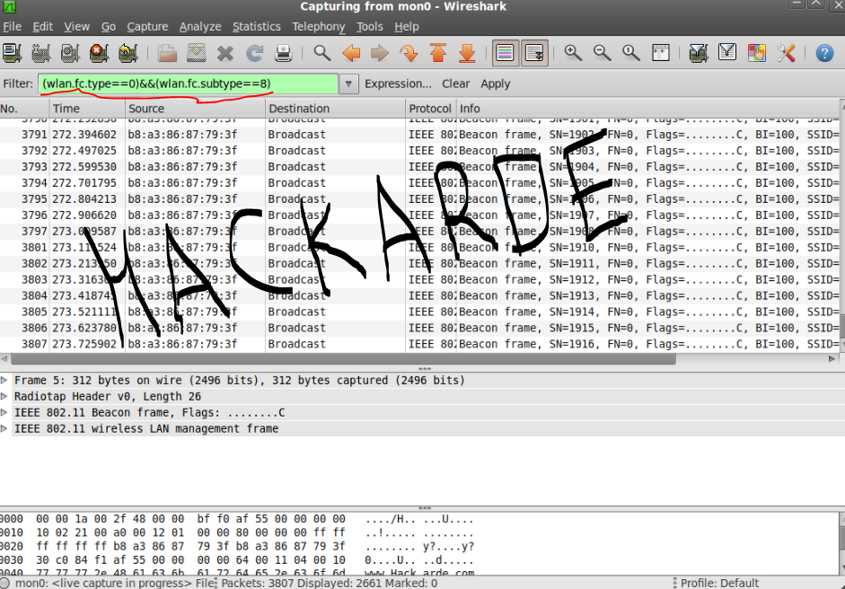Expand the Frame 5 details row
Viewport: 845px width, 589px height.
pyautogui.click(x=4, y=381)
